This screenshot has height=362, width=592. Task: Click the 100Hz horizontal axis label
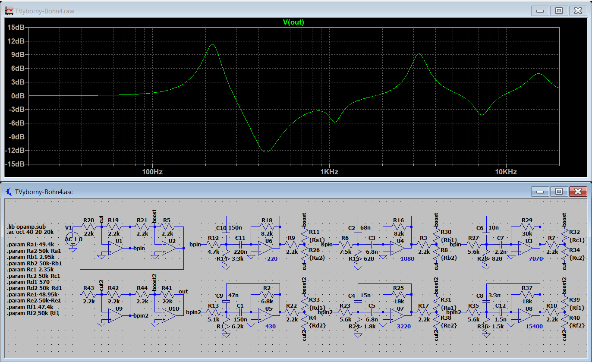pyautogui.click(x=152, y=172)
